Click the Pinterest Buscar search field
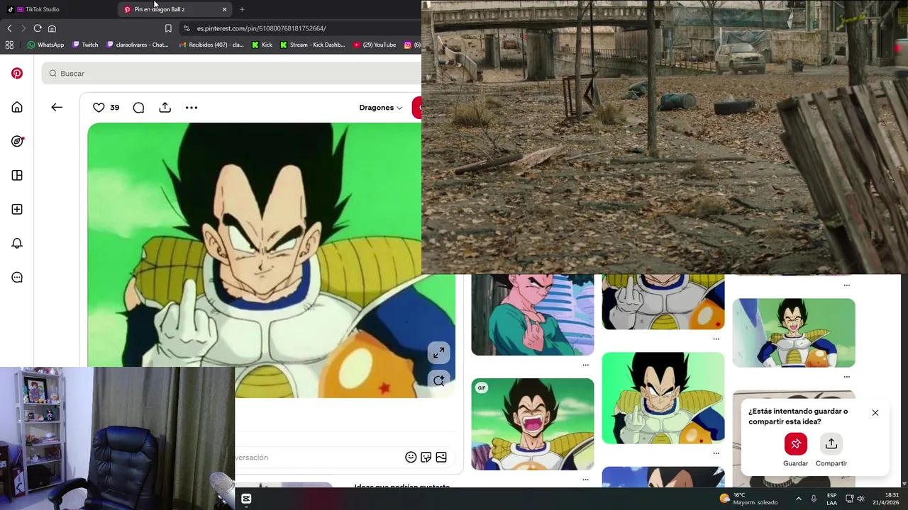Viewport: 908px width, 510px height. (x=233, y=73)
